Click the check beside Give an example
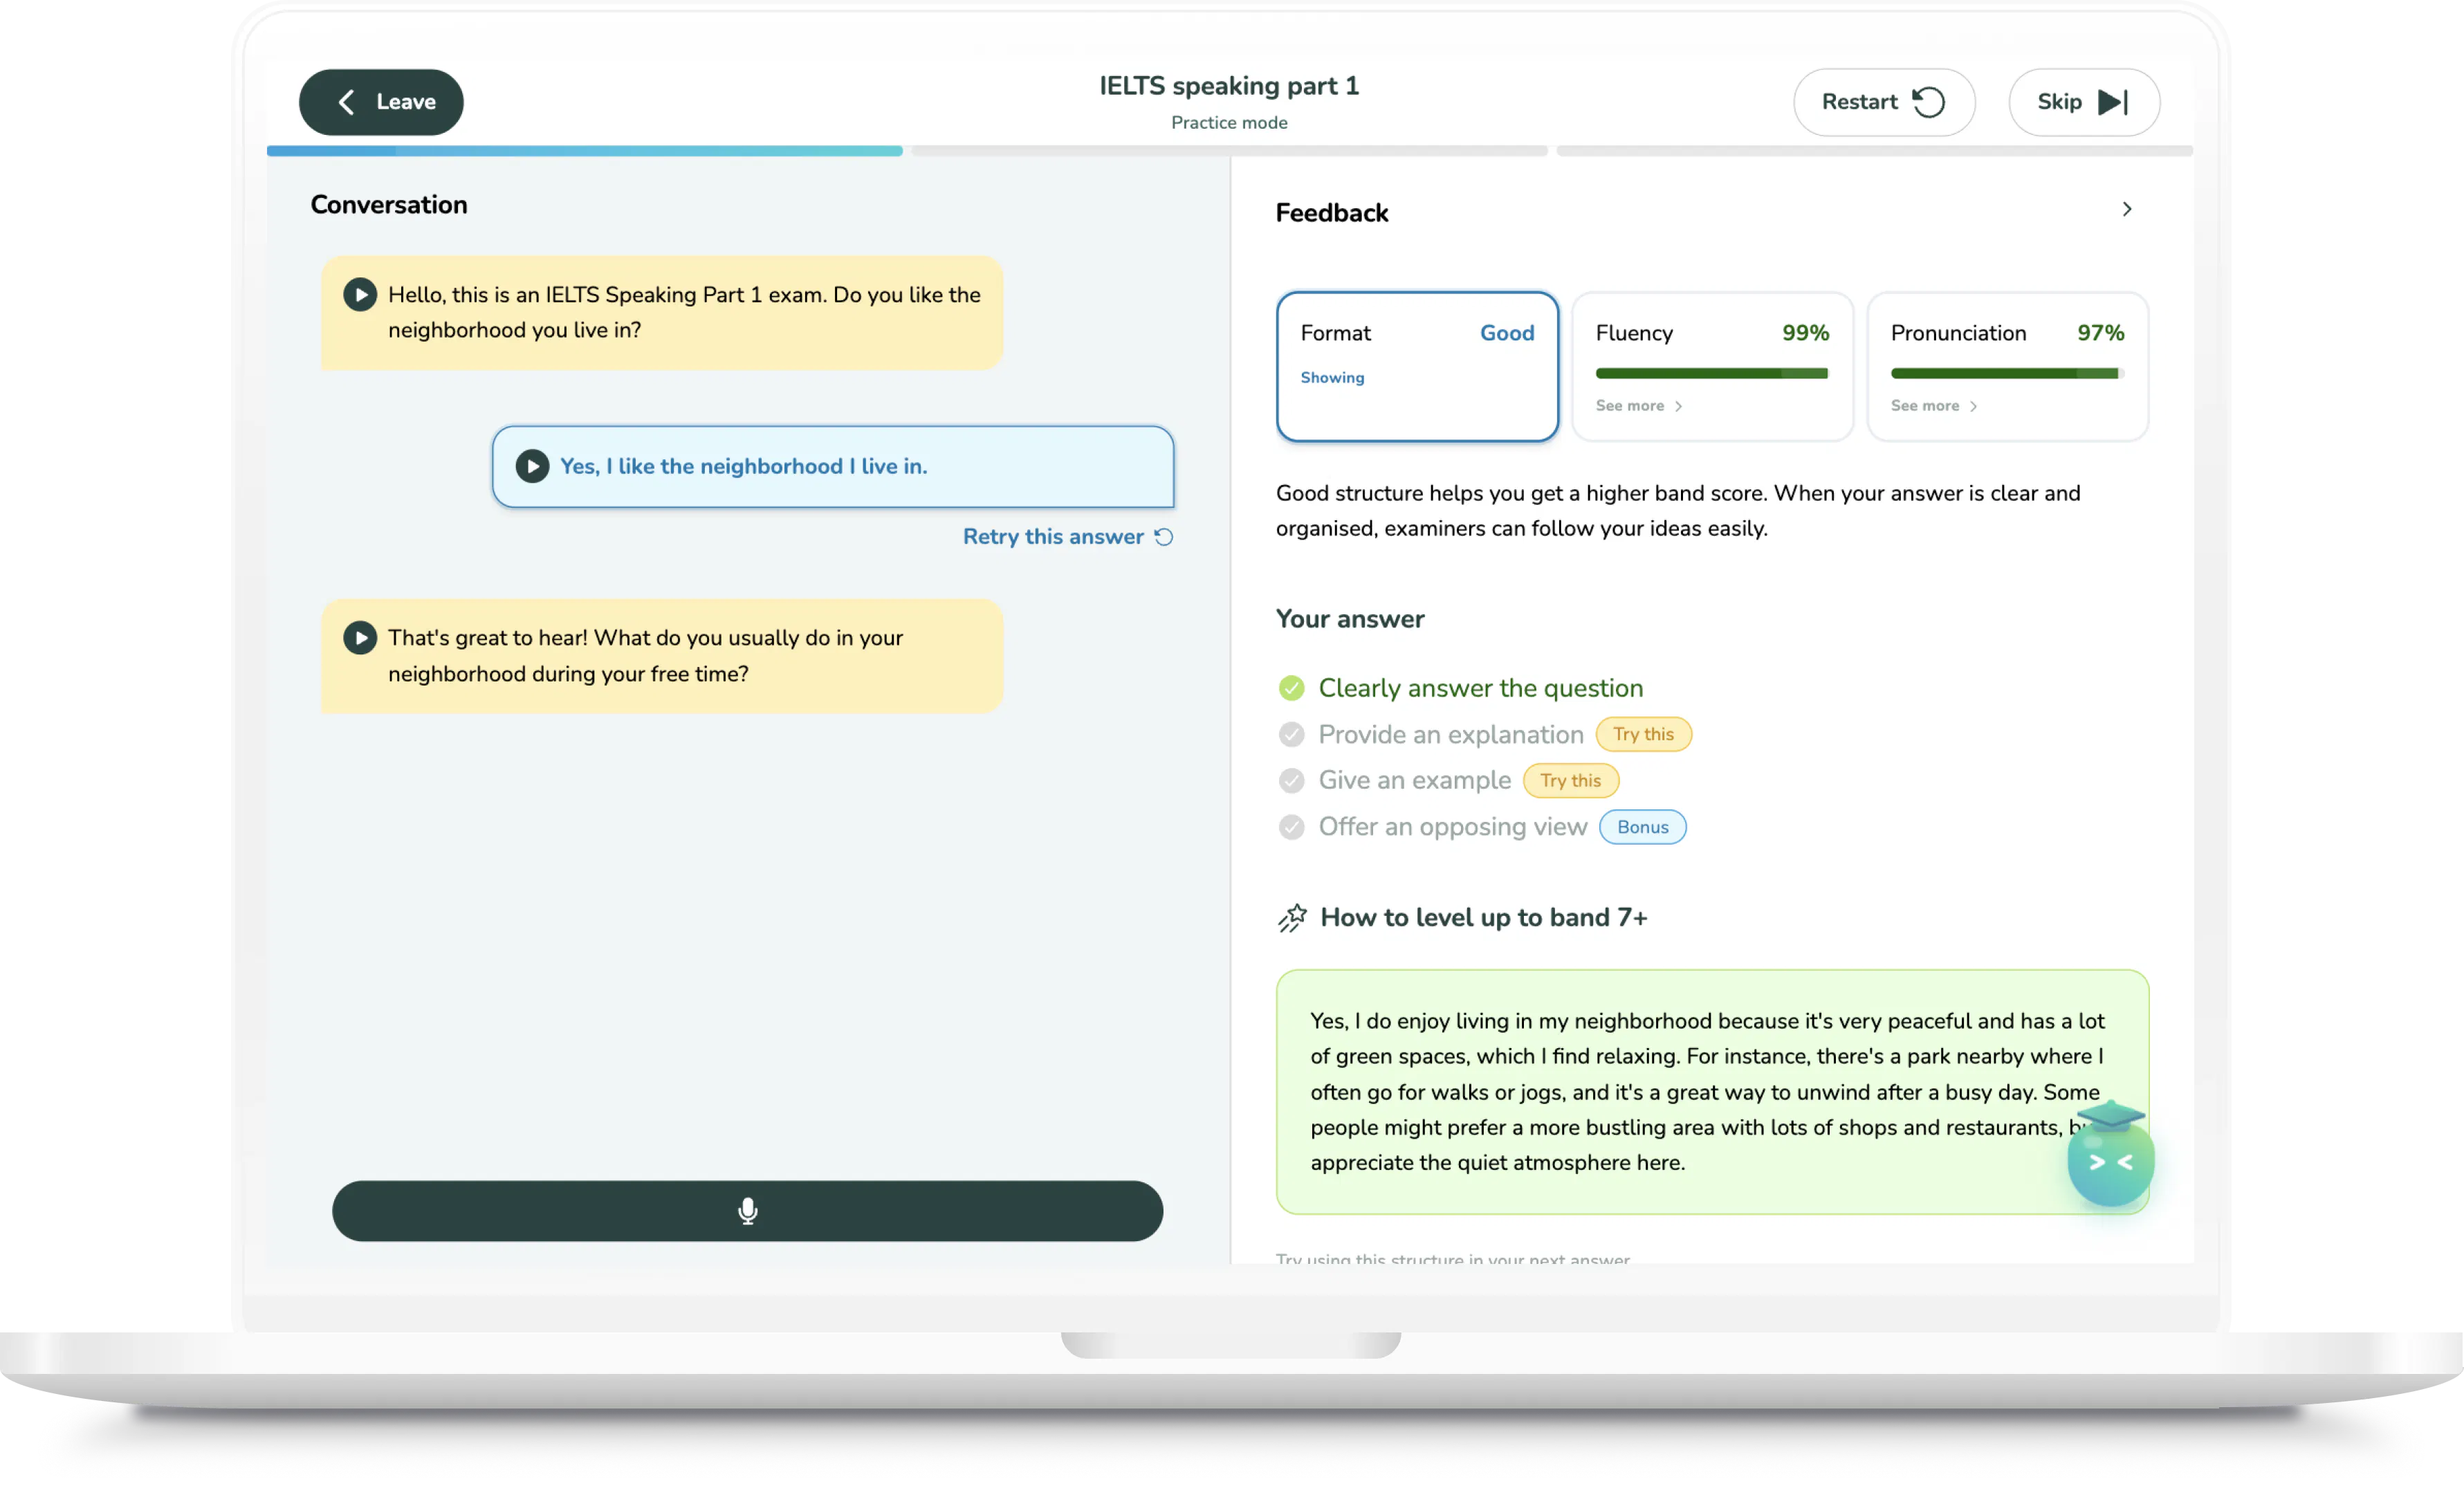This screenshot has width=2464, height=1486. pos(1291,781)
